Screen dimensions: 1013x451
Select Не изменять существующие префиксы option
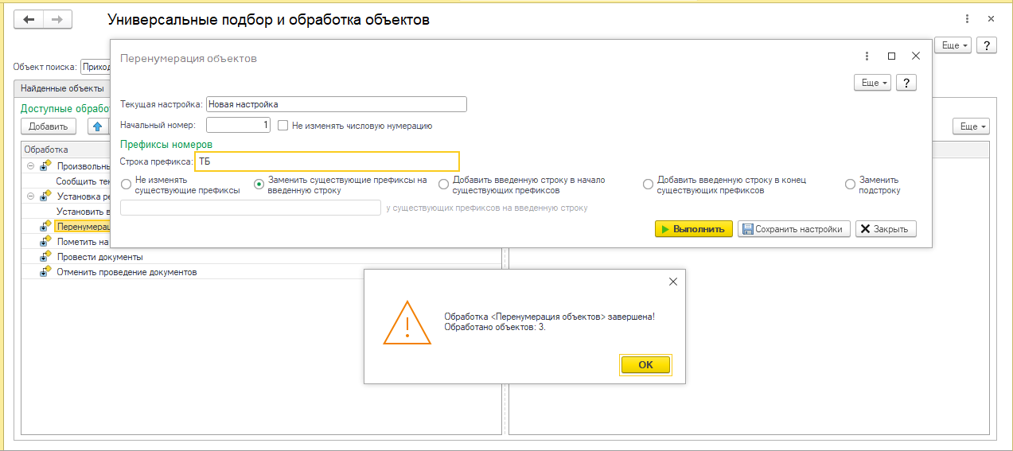[126, 185]
